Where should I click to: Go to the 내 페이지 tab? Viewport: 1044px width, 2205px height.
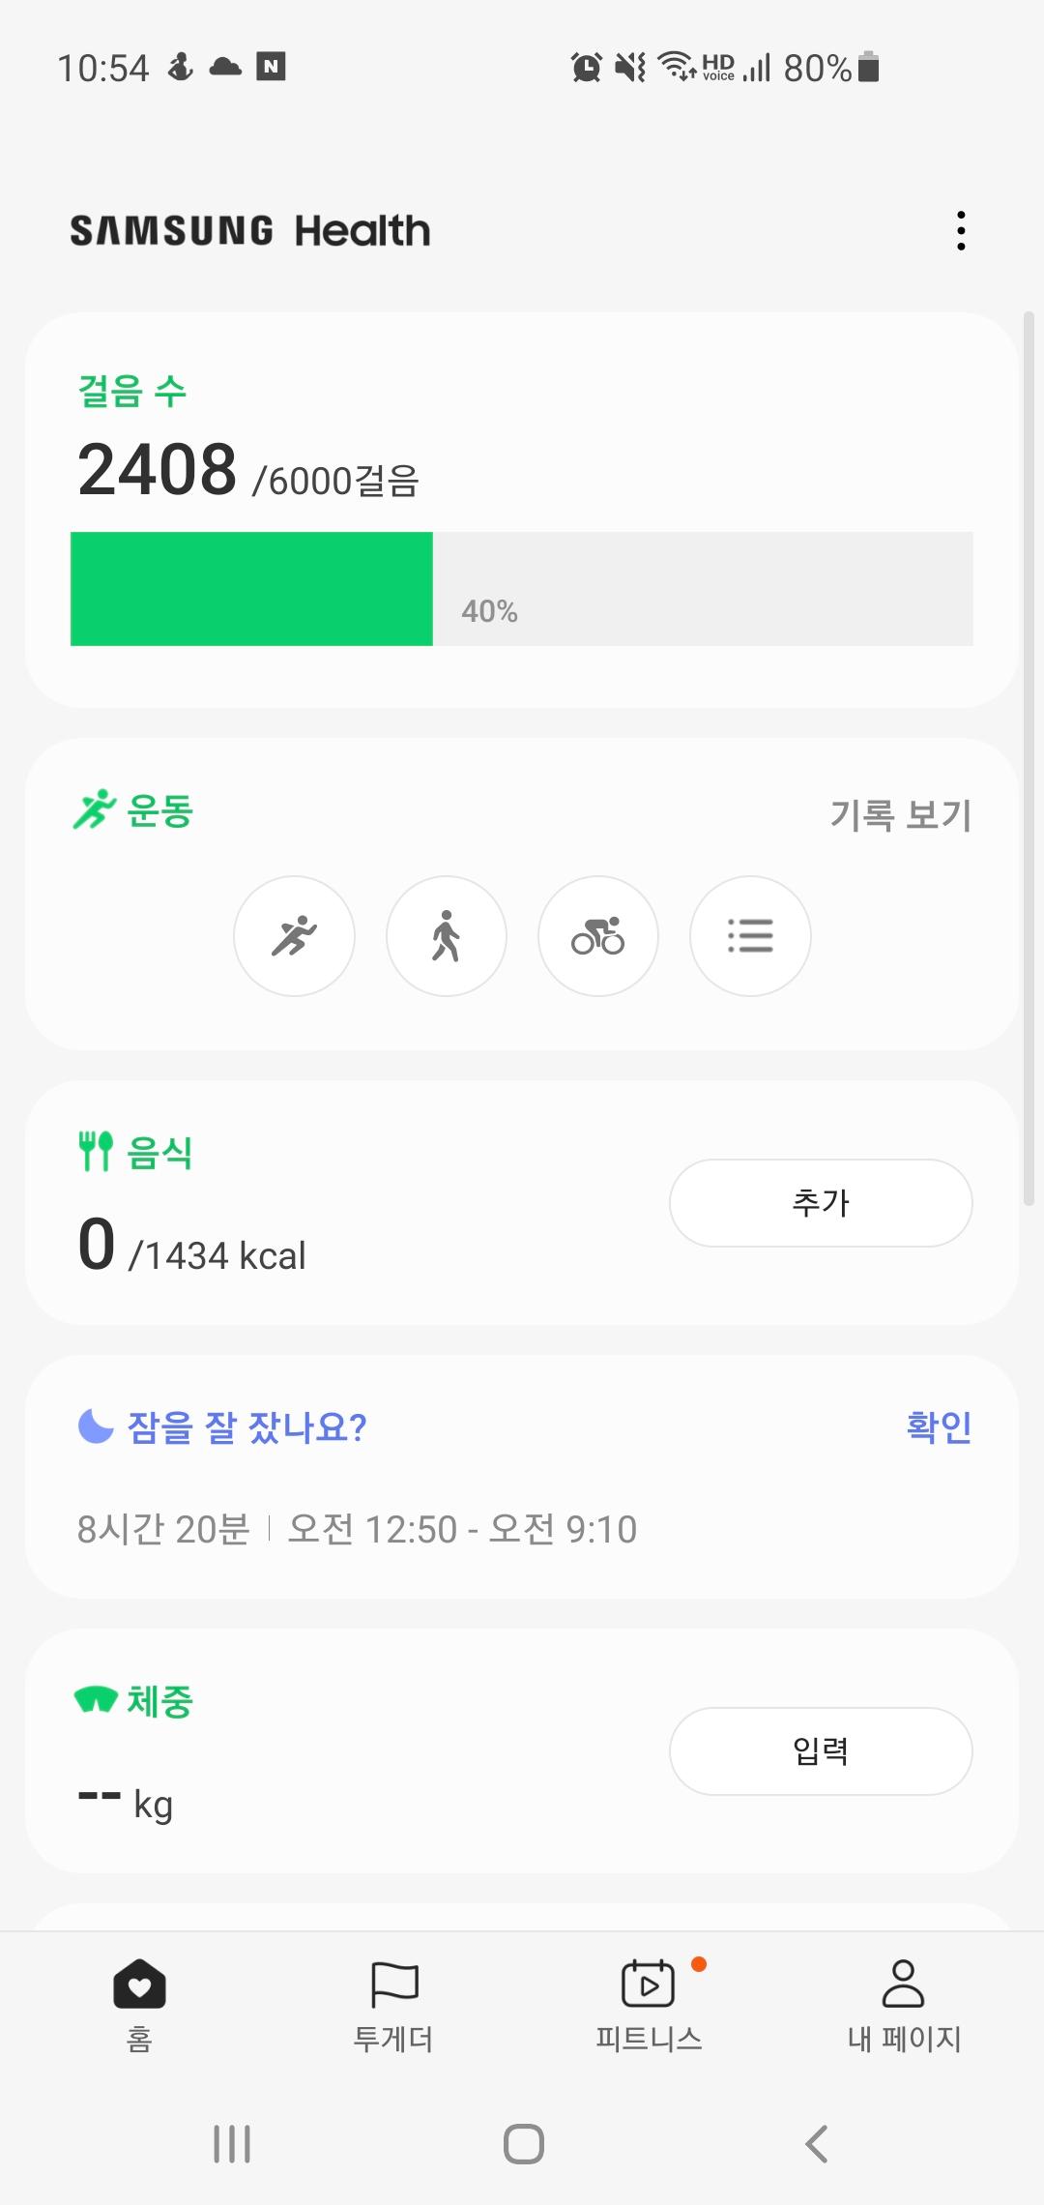click(904, 2004)
